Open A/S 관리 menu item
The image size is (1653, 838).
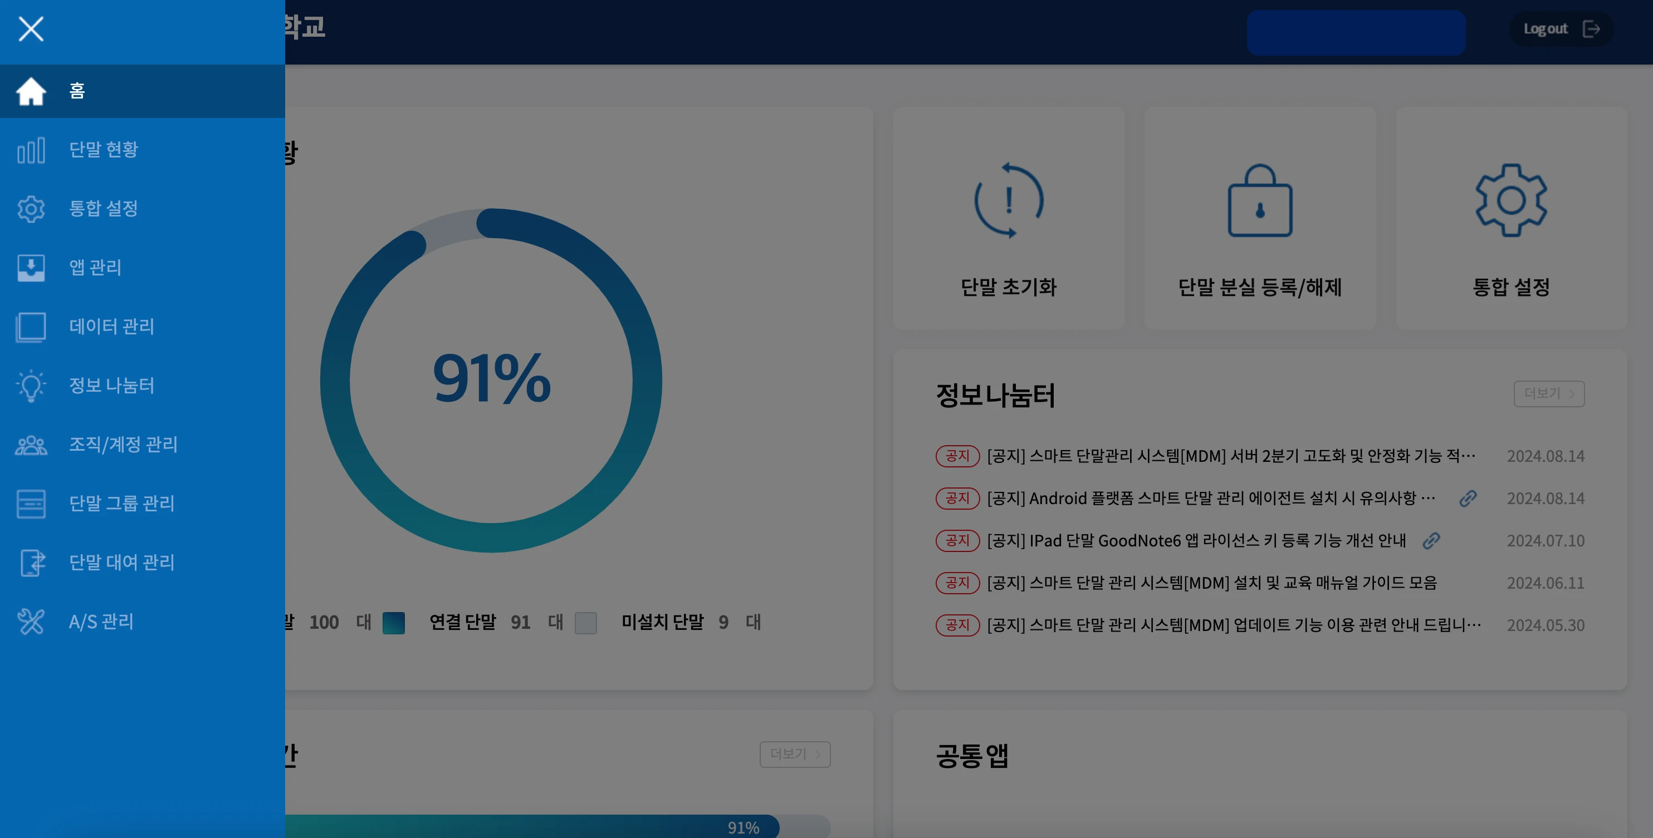pyautogui.click(x=143, y=622)
